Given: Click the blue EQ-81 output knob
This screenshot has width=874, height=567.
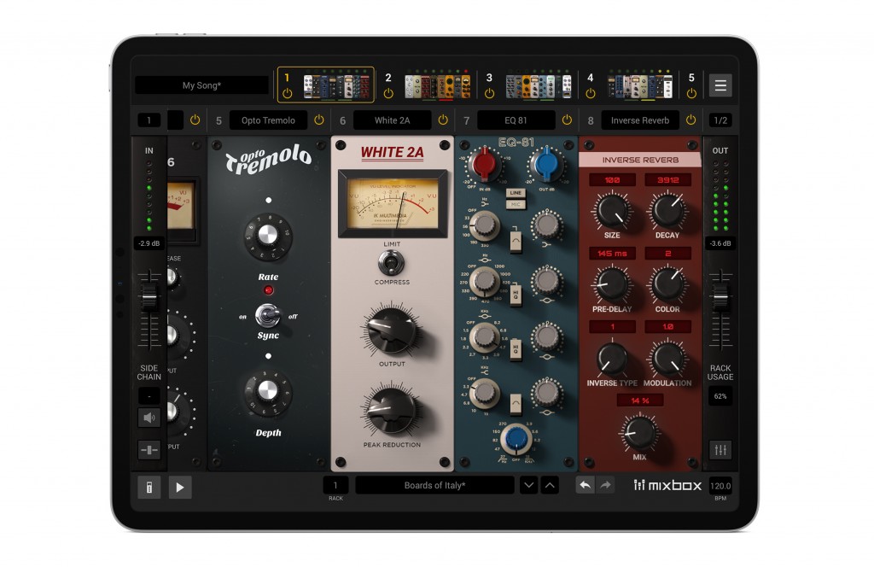Looking at the screenshot, I should 545,165.
